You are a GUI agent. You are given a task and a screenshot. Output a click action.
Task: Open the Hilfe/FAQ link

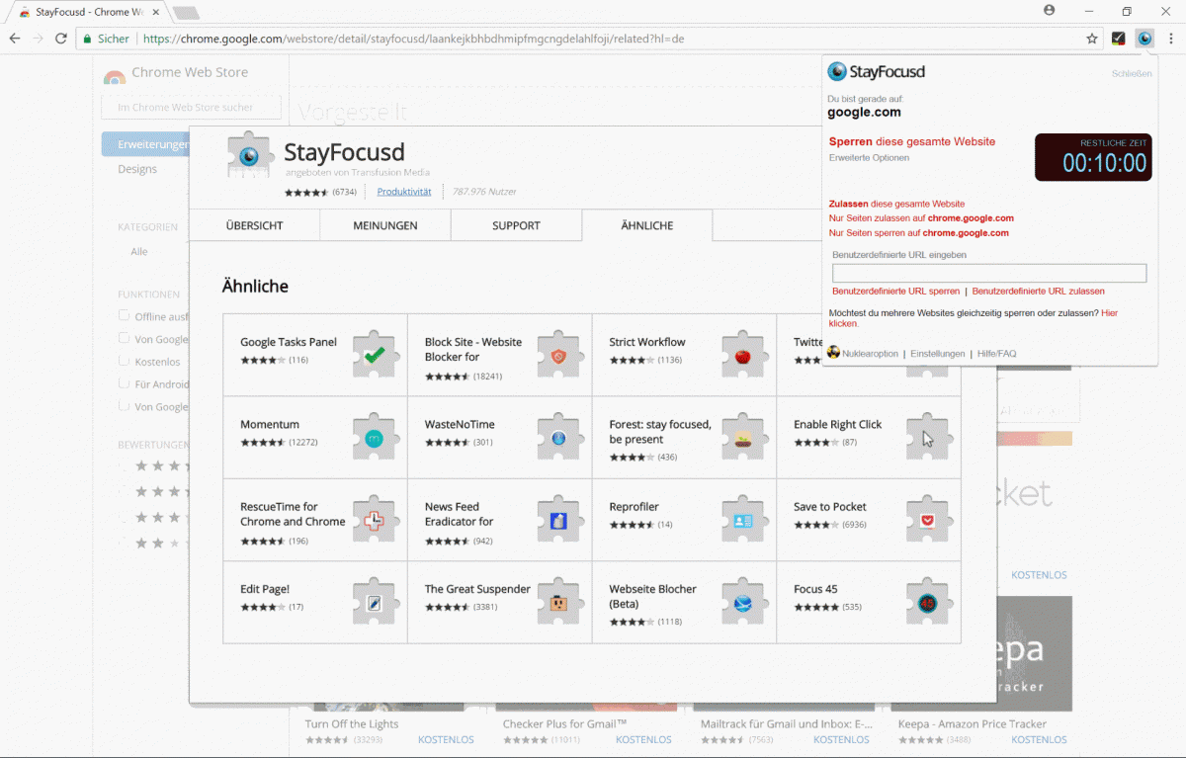(x=996, y=354)
